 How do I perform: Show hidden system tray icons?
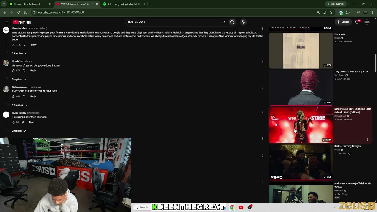pyautogui.click(x=335, y=207)
